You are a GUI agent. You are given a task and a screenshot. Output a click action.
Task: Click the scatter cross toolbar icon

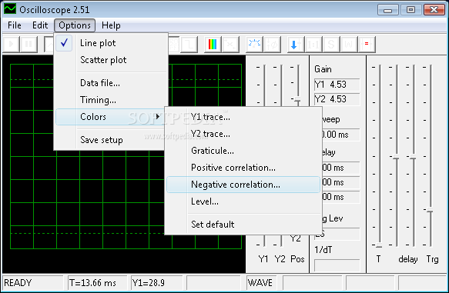(230, 45)
